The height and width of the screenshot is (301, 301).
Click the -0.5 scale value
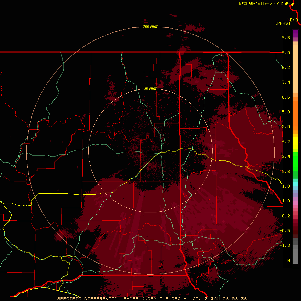coord(285,231)
